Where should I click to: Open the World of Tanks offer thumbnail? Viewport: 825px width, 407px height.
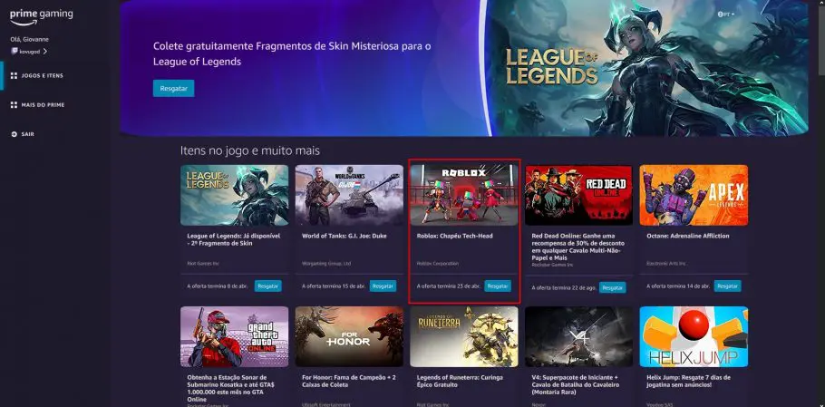coord(349,195)
